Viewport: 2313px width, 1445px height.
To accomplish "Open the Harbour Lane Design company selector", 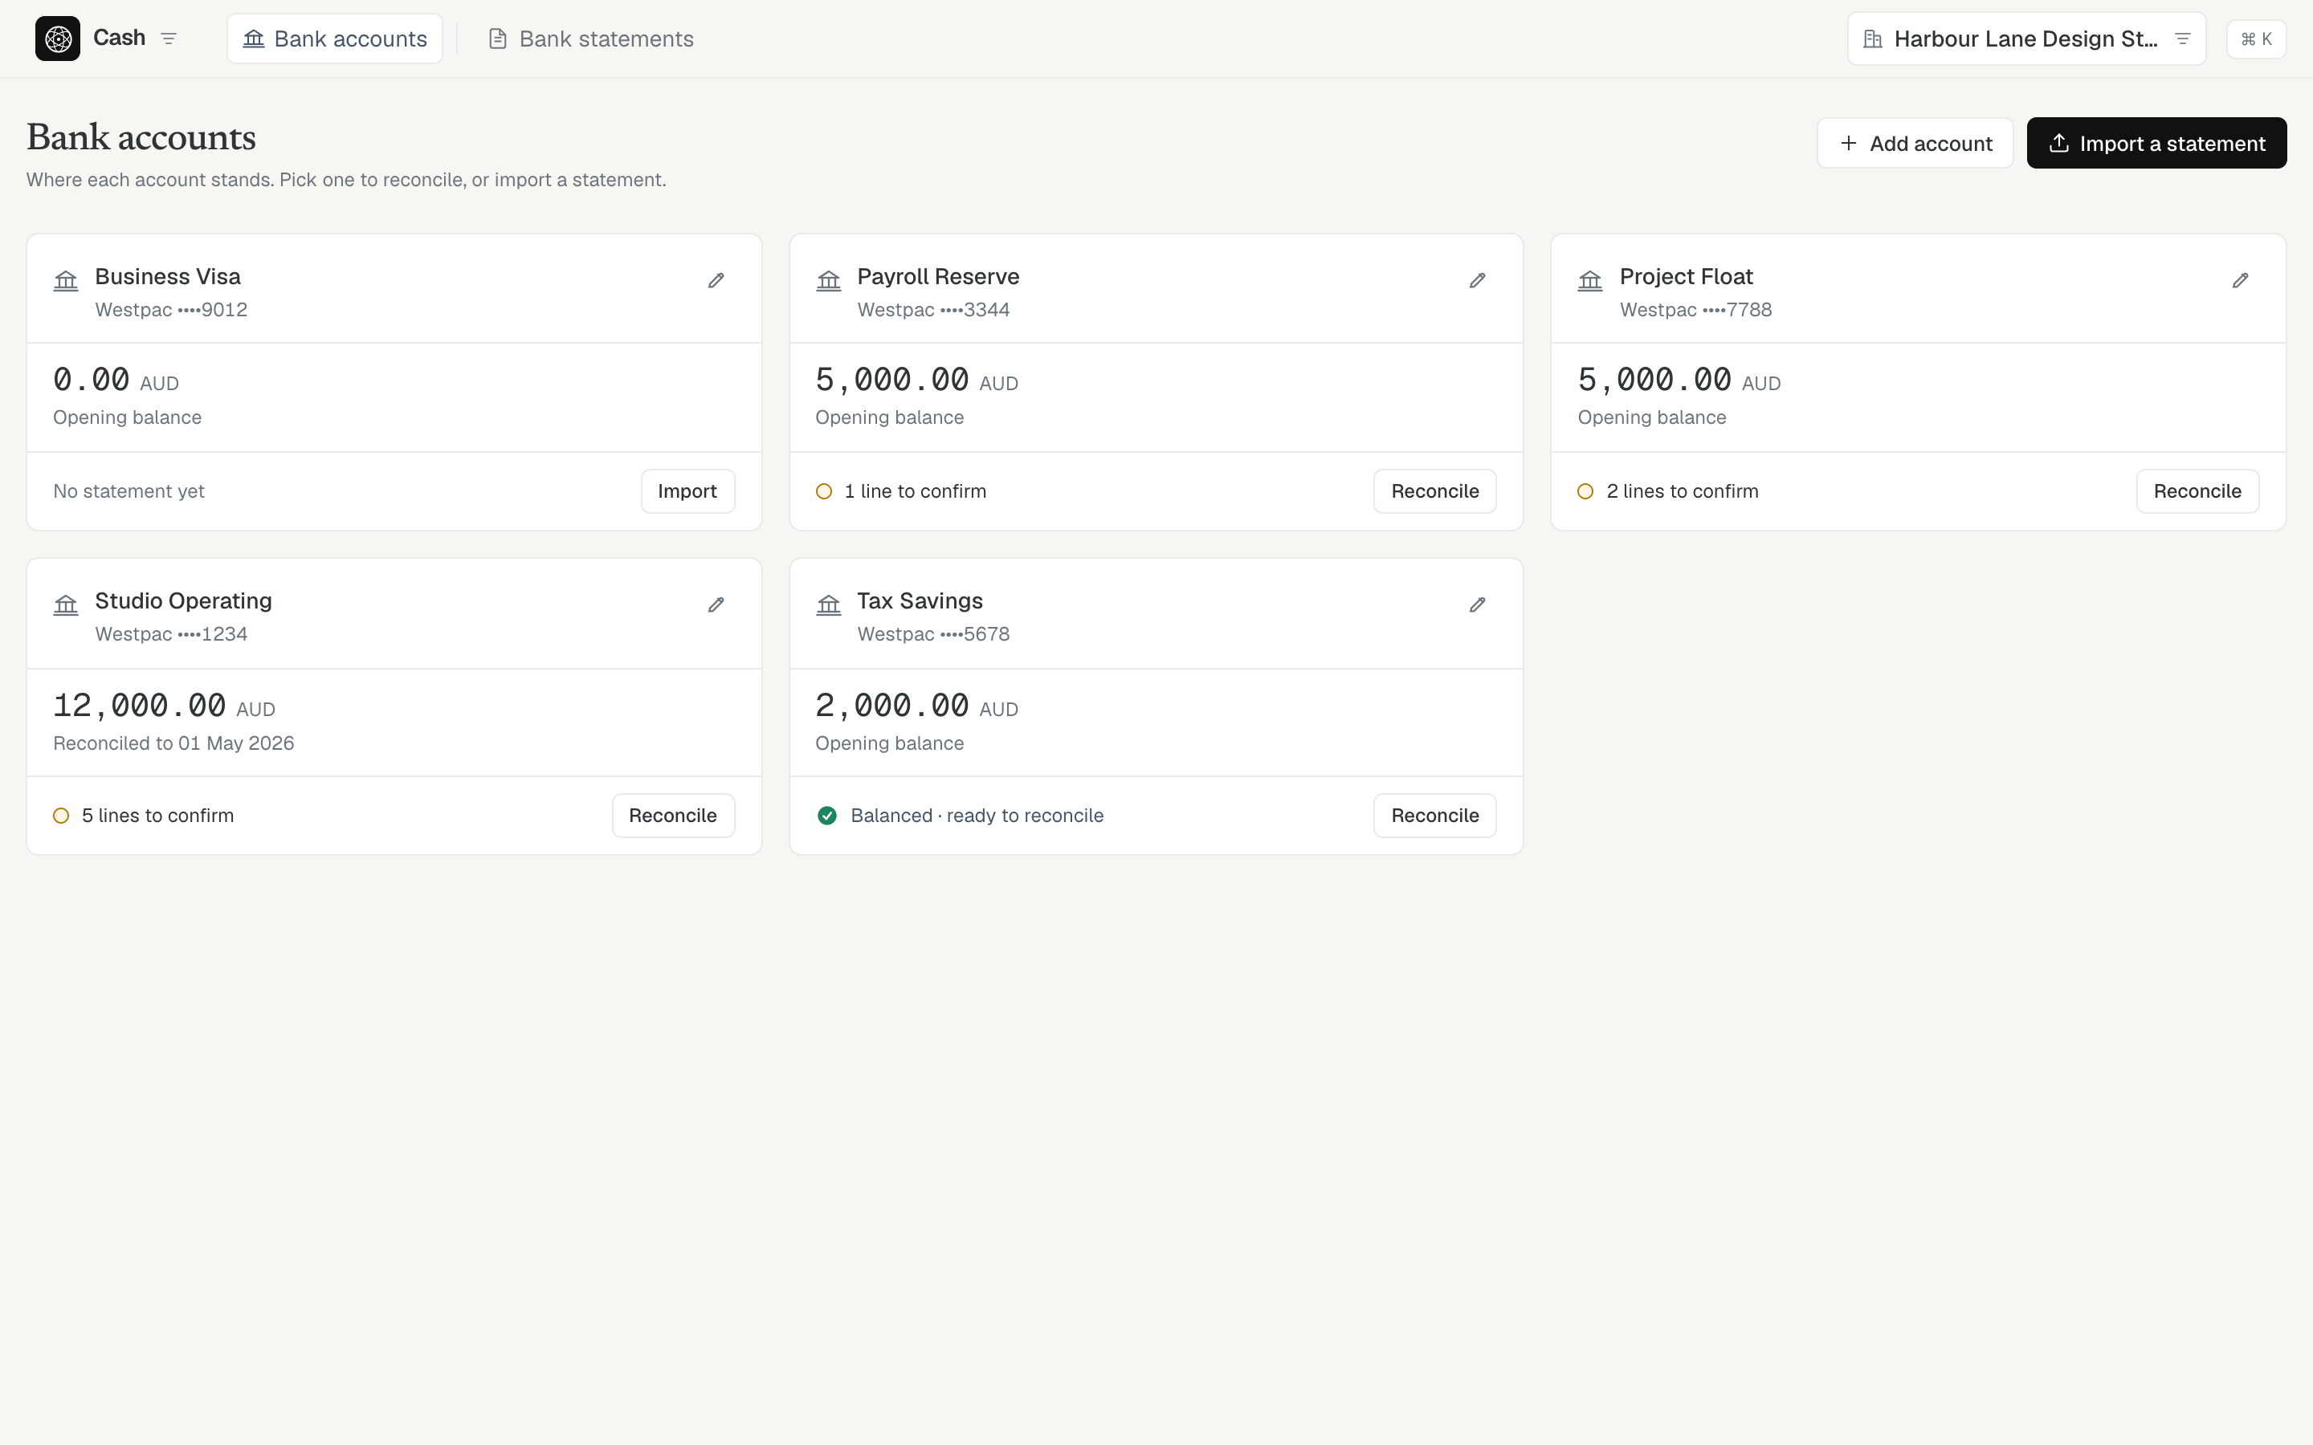I will click(2026, 39).
